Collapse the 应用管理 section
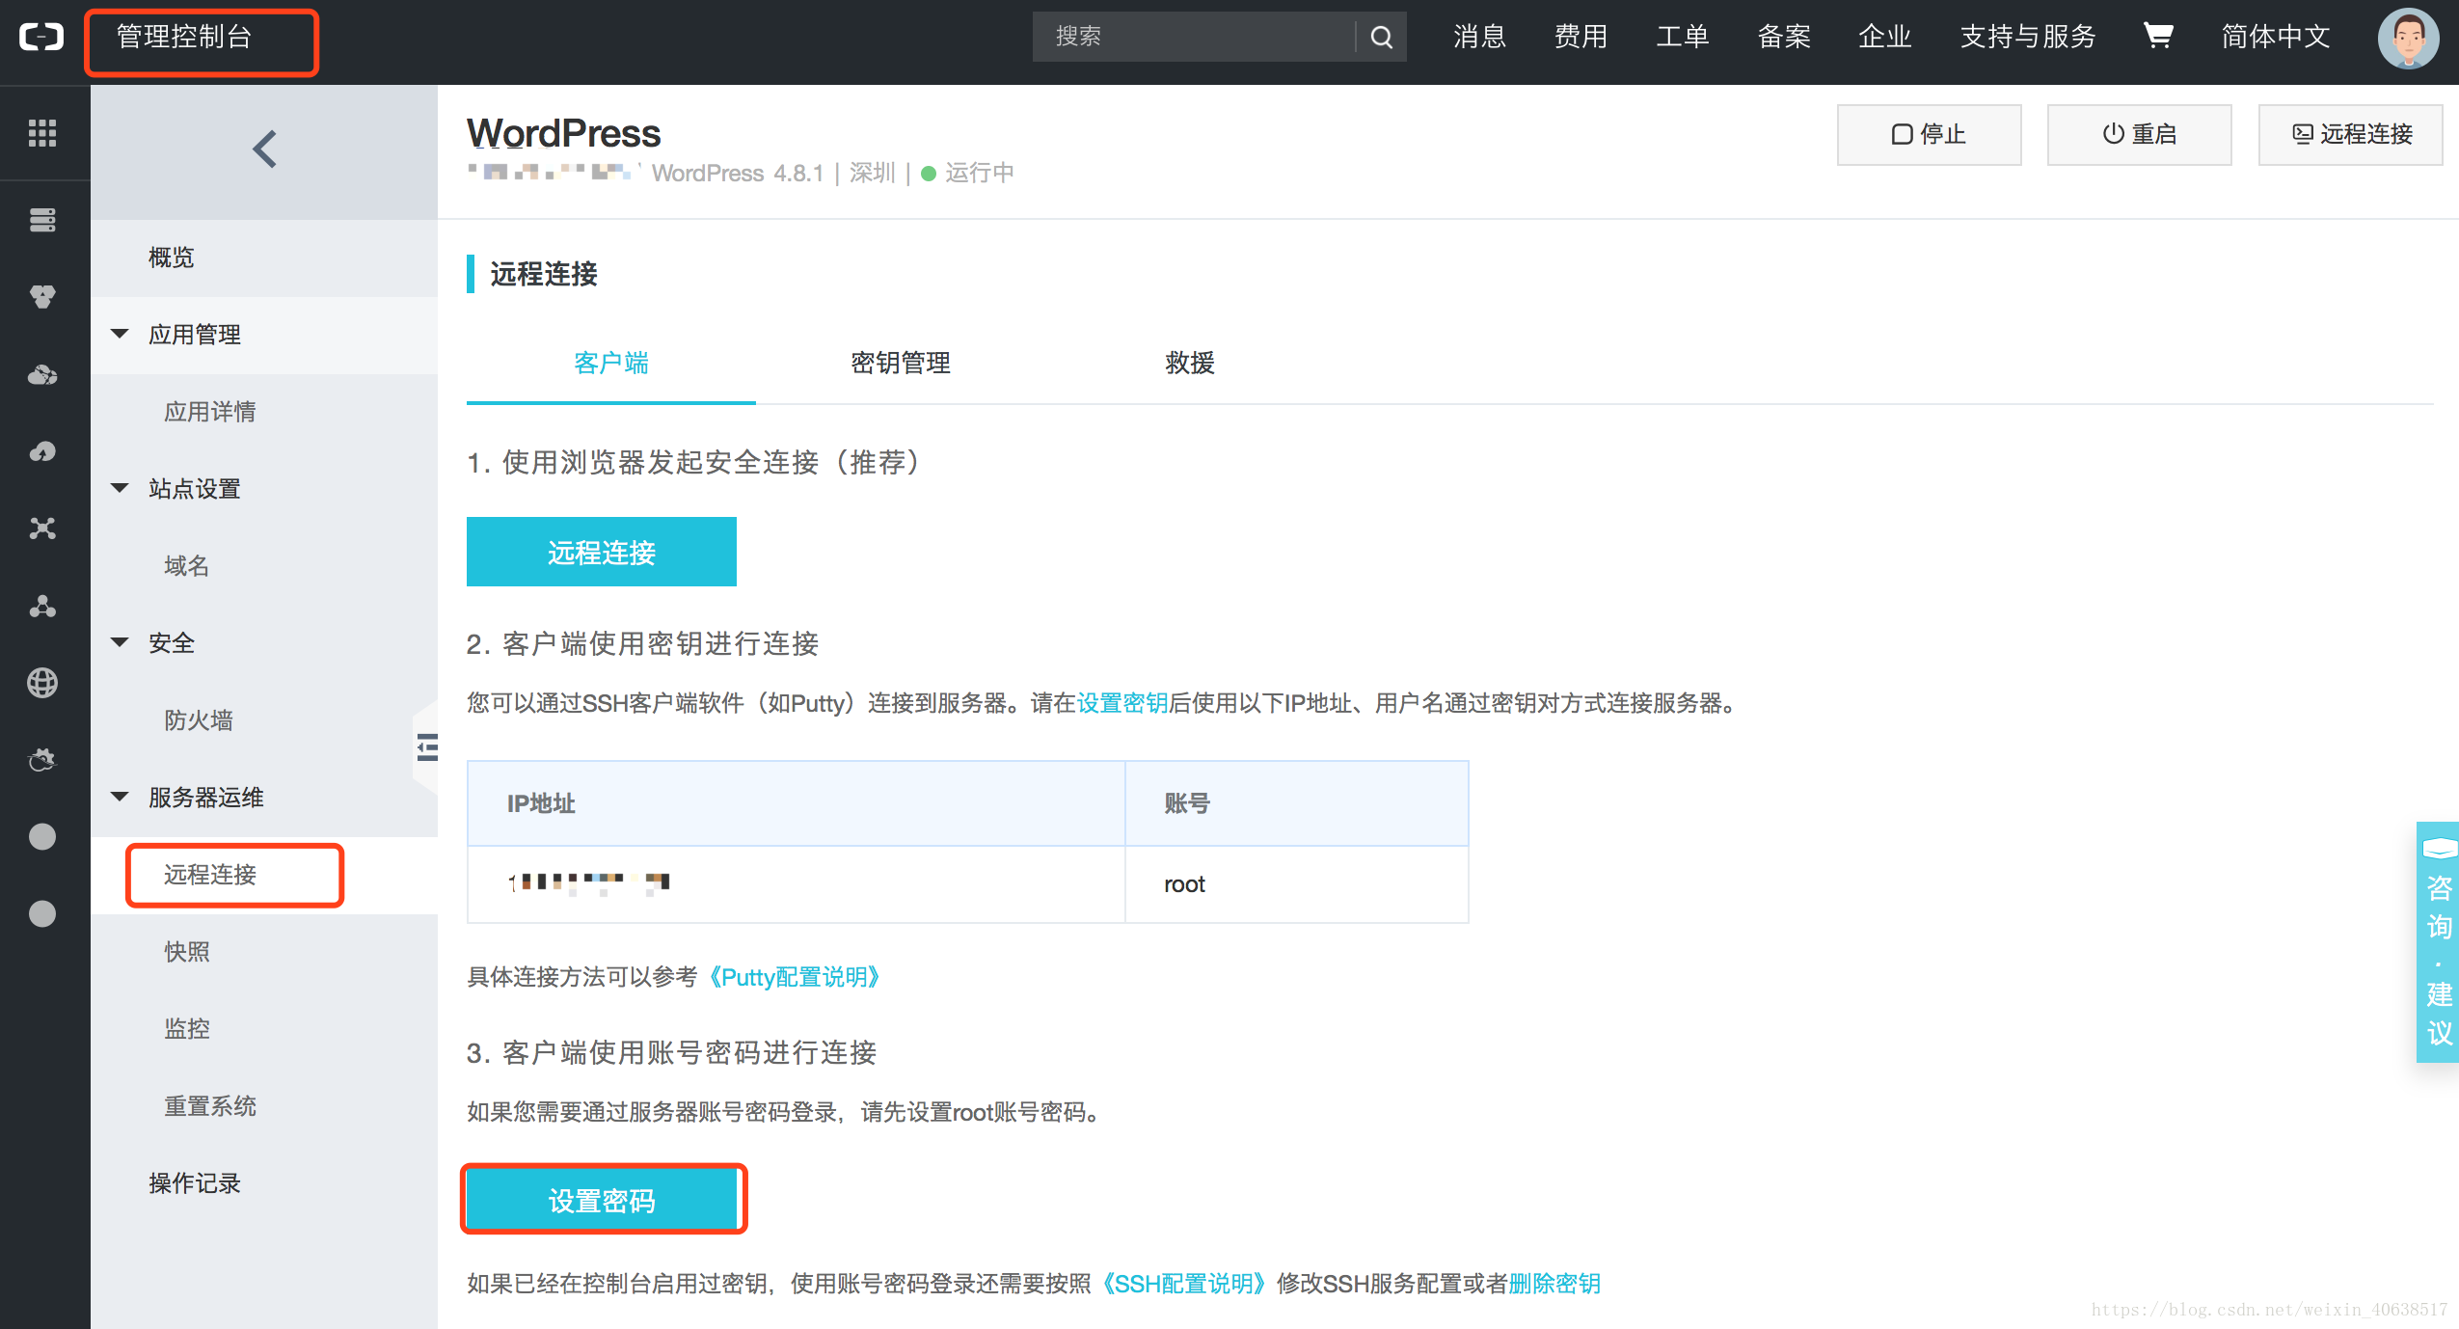2459x1329 pixels. coord(121,335)
